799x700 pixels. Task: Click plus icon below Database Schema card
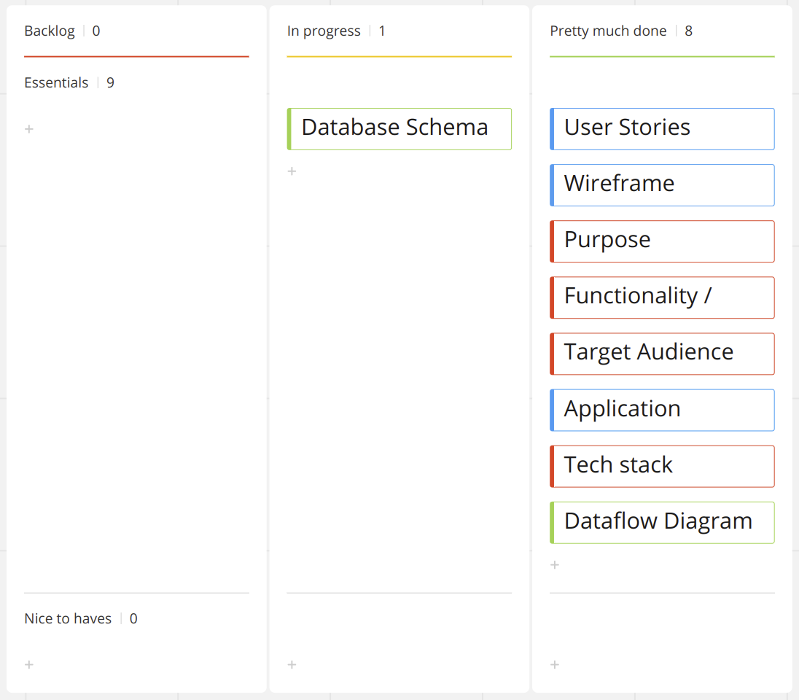tap(292, 171)
